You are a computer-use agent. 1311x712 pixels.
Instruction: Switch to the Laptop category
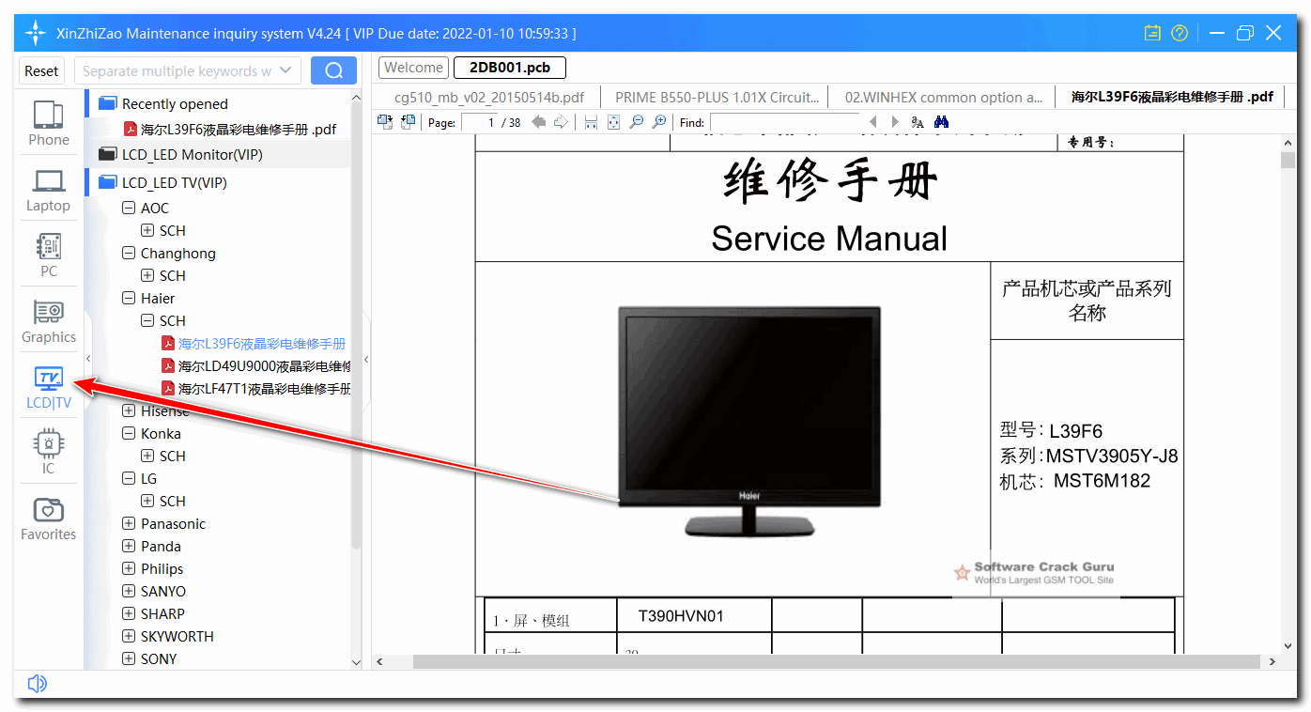coord(48,188)
